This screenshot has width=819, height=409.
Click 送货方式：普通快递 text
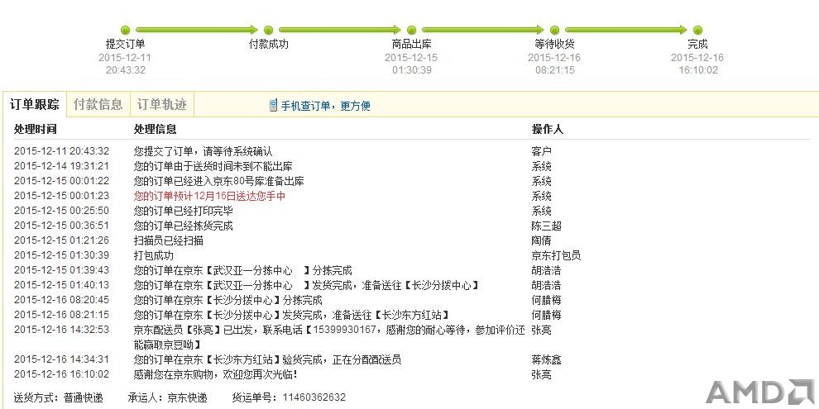pyautogui.click(x=59, y=398)
